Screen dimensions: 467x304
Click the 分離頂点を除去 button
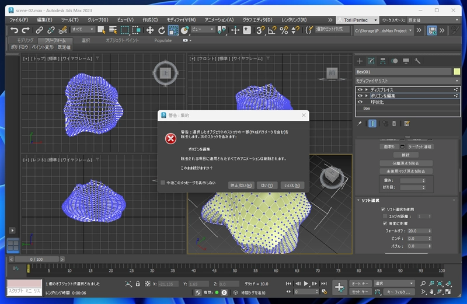tap(406, 163)
